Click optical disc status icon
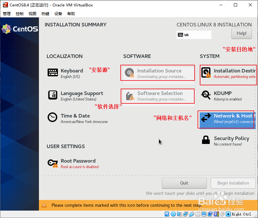258x218 pixels. coord(173,214)
